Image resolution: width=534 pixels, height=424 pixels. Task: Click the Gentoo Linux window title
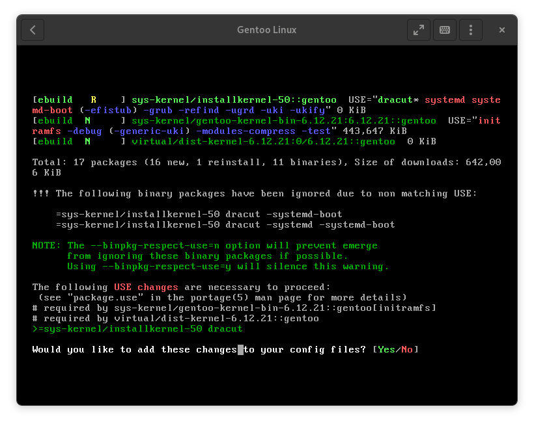(266, 30)
